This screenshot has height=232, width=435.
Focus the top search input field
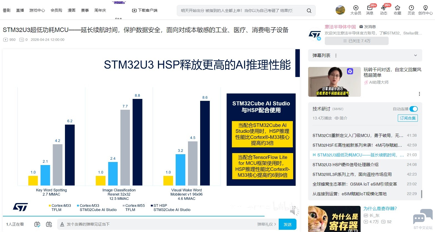237,11
